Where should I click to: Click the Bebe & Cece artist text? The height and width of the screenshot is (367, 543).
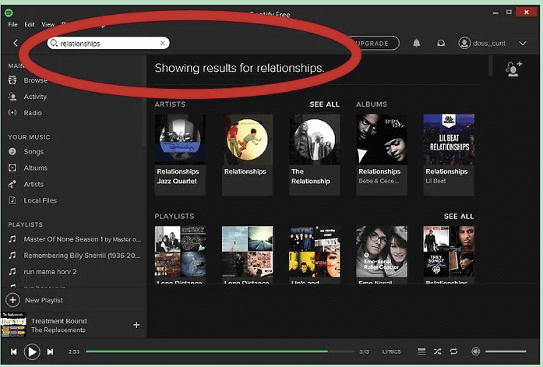(x=379, y=181)
